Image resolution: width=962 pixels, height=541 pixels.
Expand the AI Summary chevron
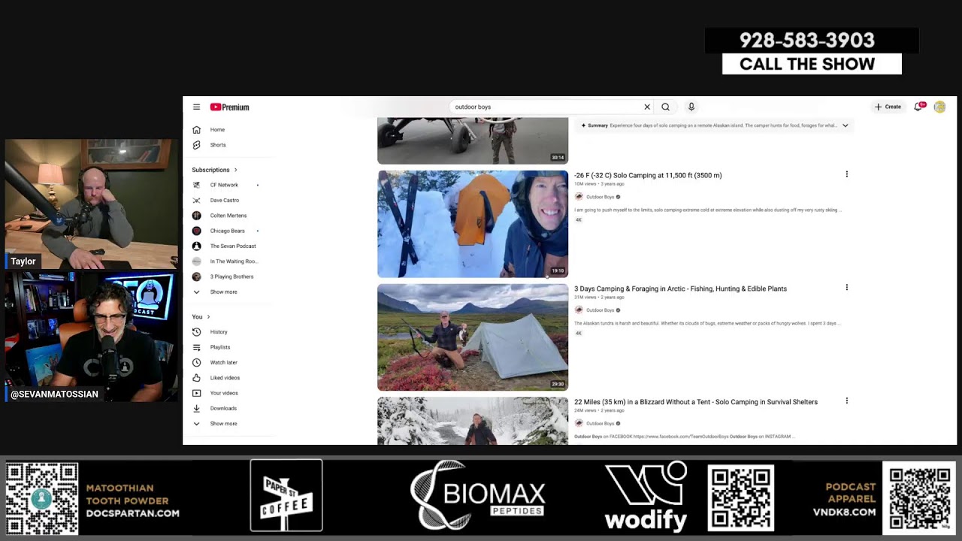(845, 125)
